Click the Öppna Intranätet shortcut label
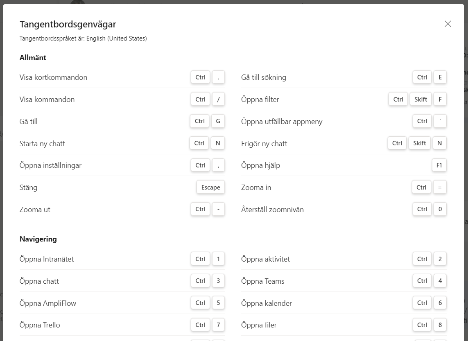Image resolution: width=468 pixels, height=341 pixels. coord(47,259)
